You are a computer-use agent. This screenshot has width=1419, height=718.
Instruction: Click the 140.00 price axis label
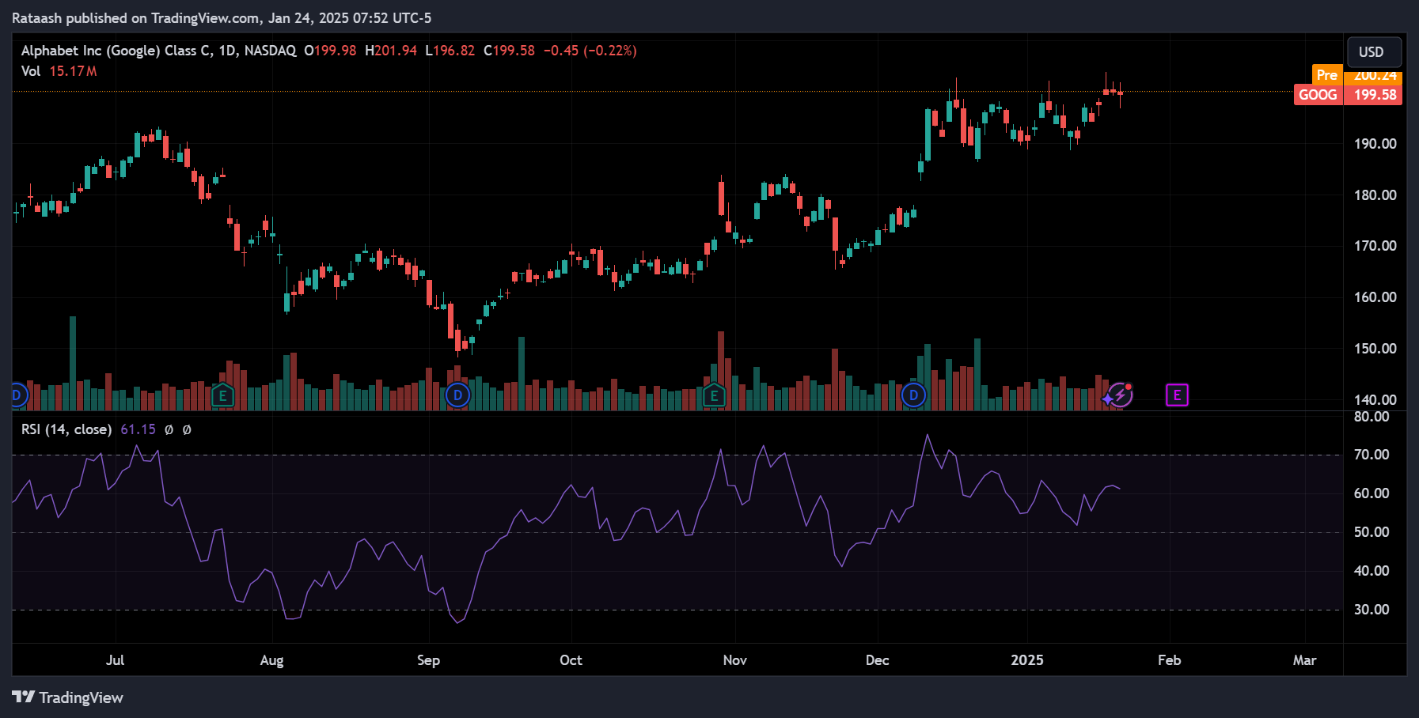click(1375, 400)
